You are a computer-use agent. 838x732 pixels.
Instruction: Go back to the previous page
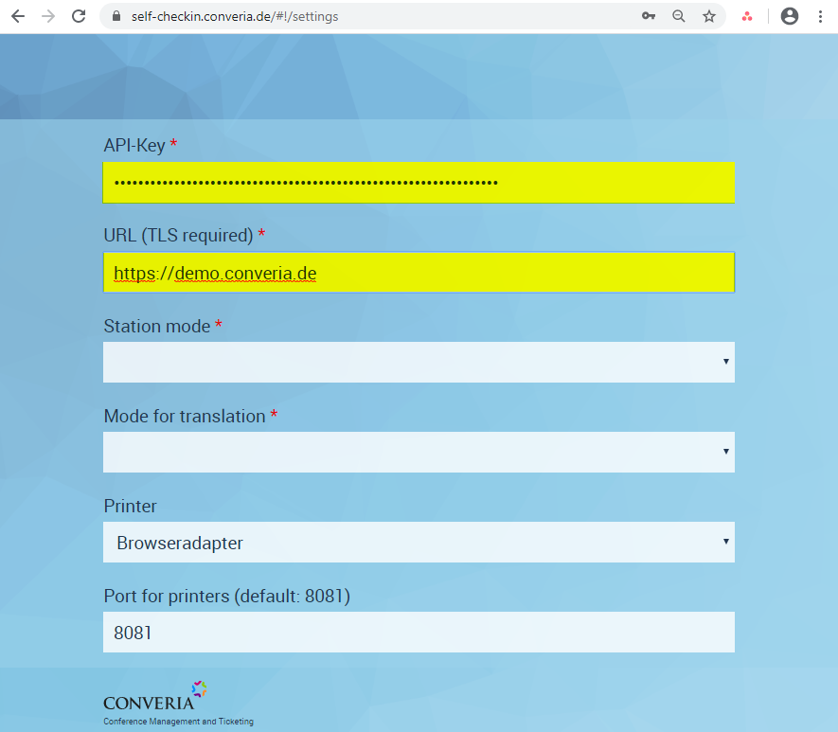coord(18,16)
